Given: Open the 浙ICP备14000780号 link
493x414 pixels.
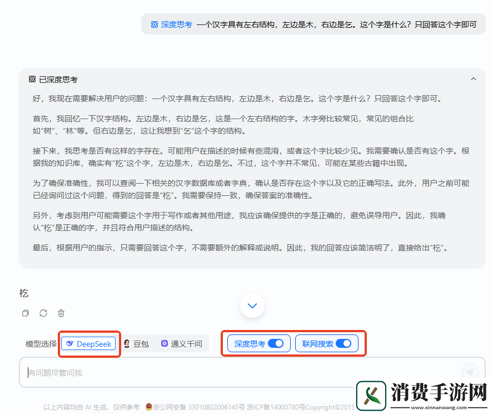Looking at the screenshot, I should (276, 407).
